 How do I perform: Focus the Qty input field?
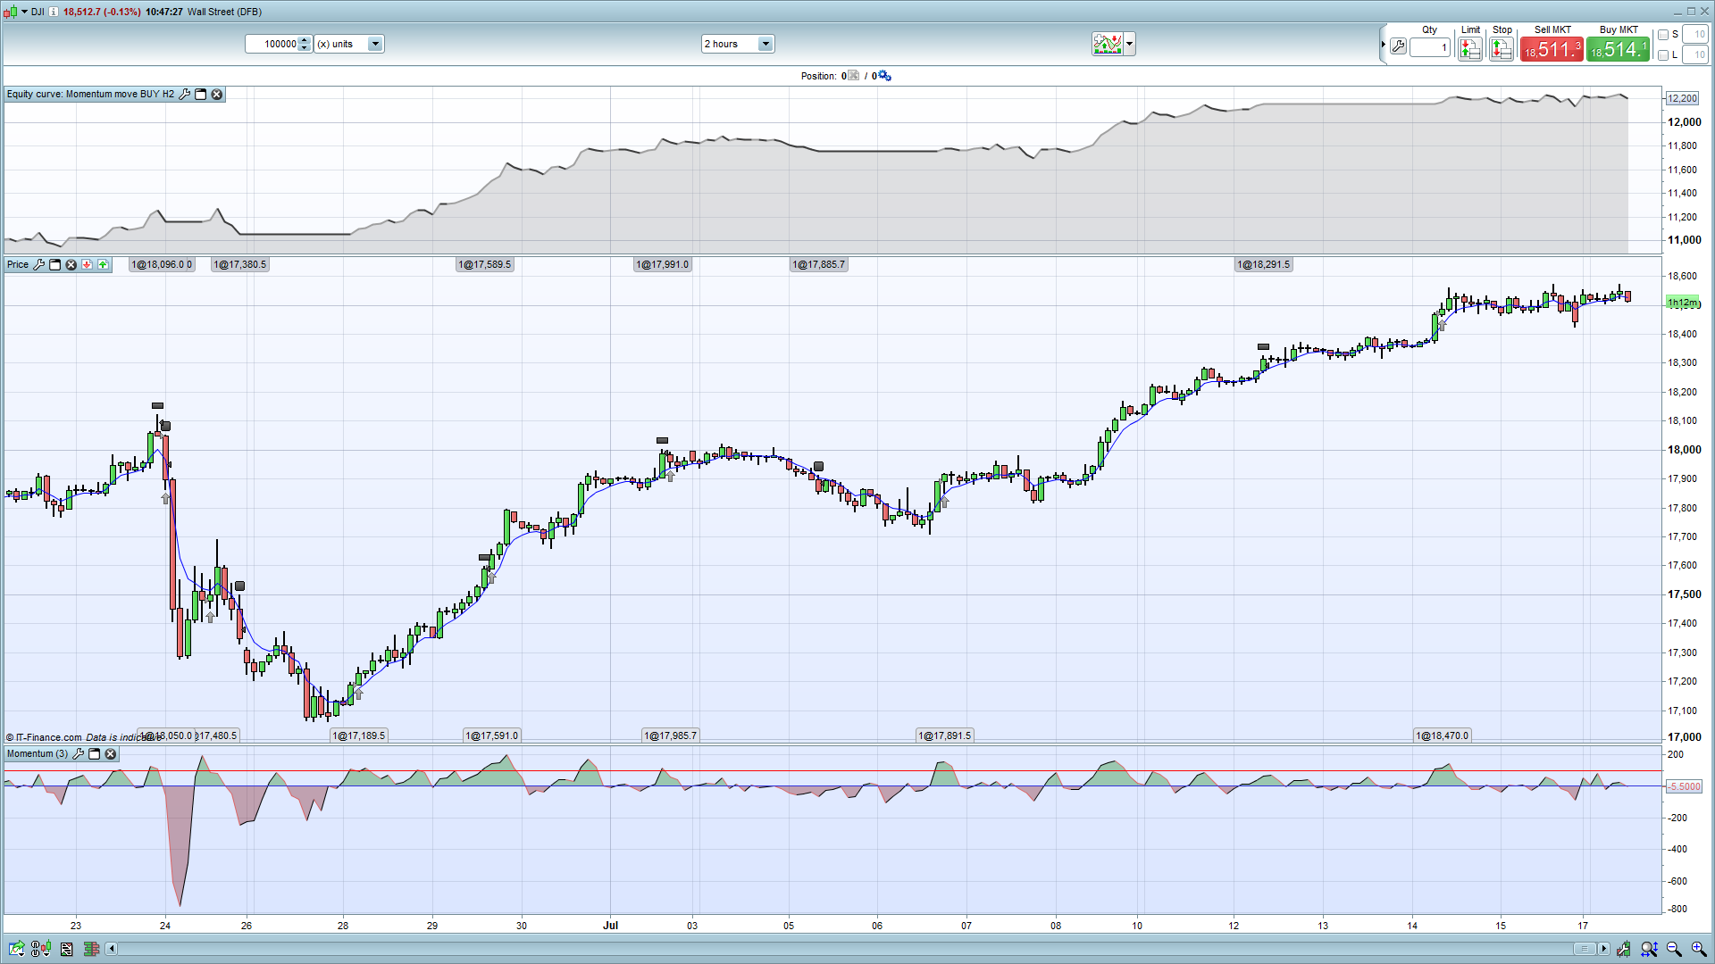(1430, 47)
